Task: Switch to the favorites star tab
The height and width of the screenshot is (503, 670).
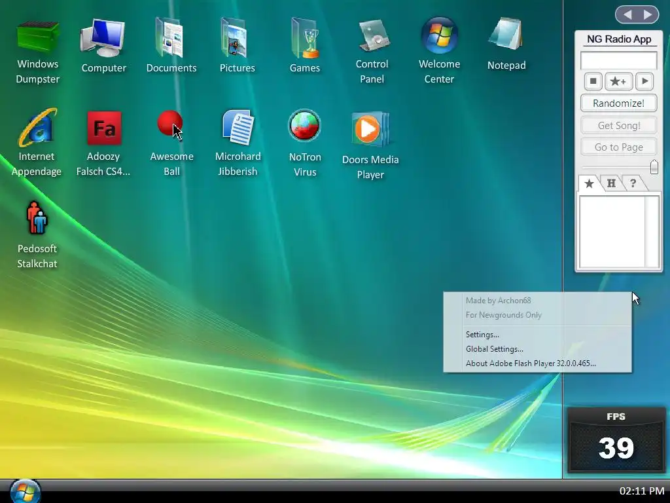Action: click(x=590, y=183)
